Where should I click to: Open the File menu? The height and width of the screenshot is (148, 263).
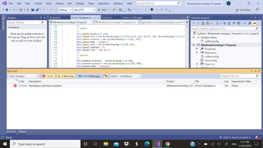(x=11, y=3)
